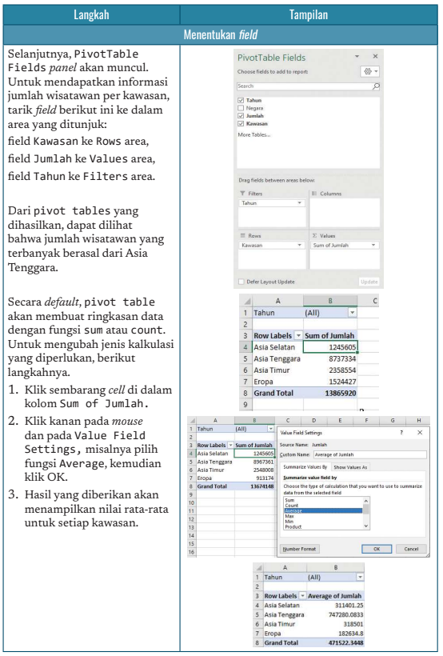Click the down arrow of the function list scrollbar
This screenshot has width=443, height=656.
pos(366,526)
